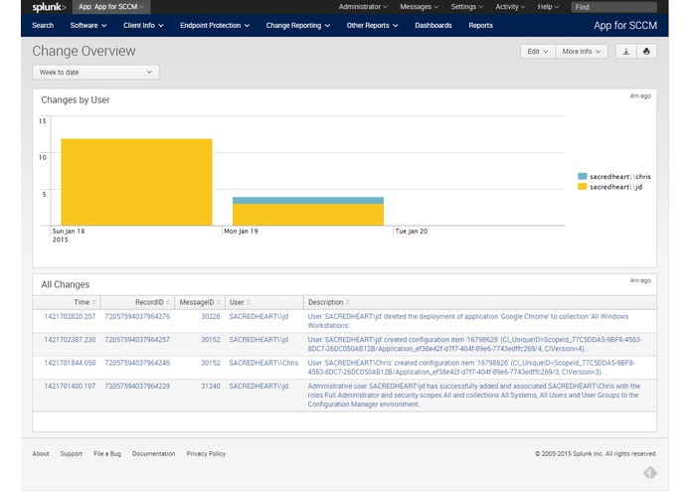This screenshot has height=491, width=691.
Task: Print the dashboard using printer icon
Action: pyautogui.click(x=646, y=52)
